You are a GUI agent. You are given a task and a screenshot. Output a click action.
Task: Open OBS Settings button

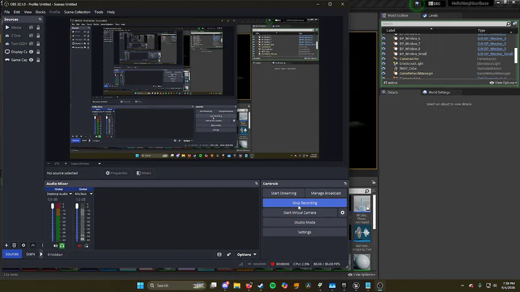click(x=304, y=232)
